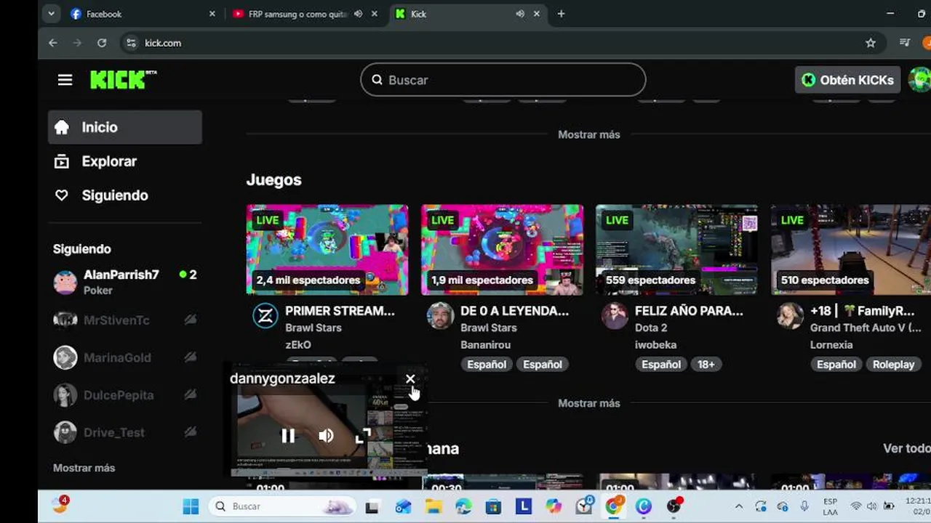The image size is (931, 523).
Task: Click the magnifier icon in Kick search
Action: [x=377, y=80]
